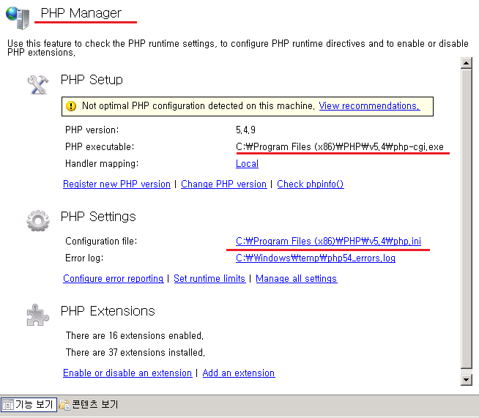
Task: Click the php-cgi.exe executable path text
Action: click(340, 147)
